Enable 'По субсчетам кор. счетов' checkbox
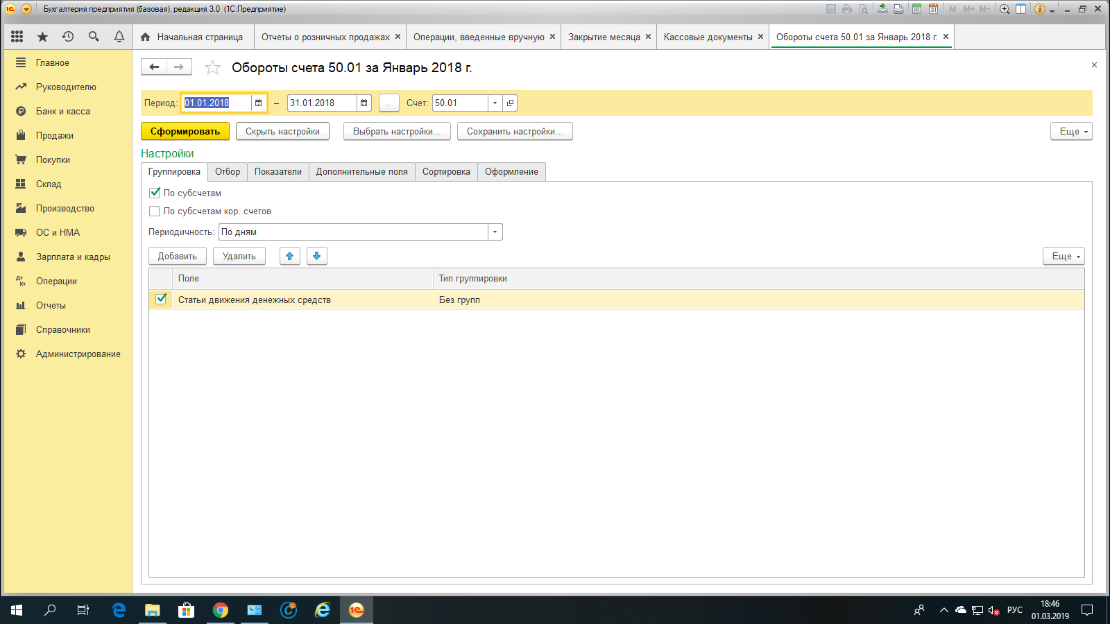 click(x=155, y=211)
